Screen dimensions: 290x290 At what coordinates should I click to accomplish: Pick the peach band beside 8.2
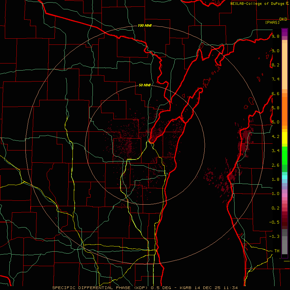pos(285,66)
